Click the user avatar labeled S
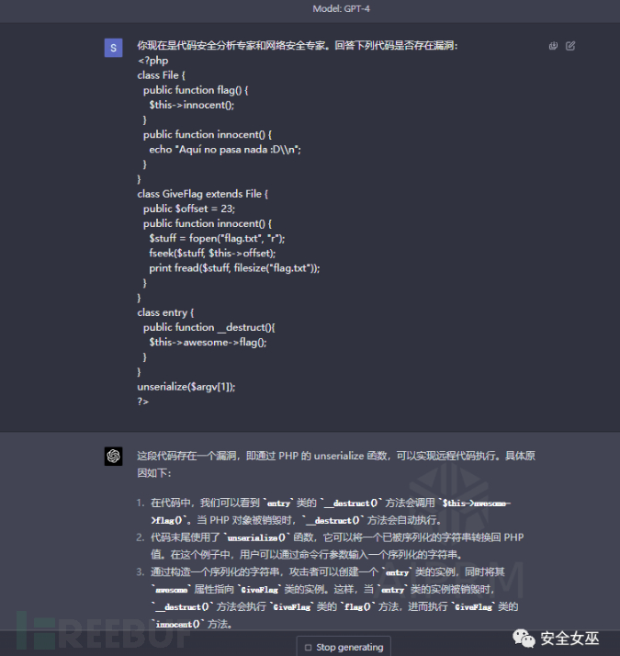Image resolution: width=620 pixels, height=656 pixels. click(x=113, y=48)
